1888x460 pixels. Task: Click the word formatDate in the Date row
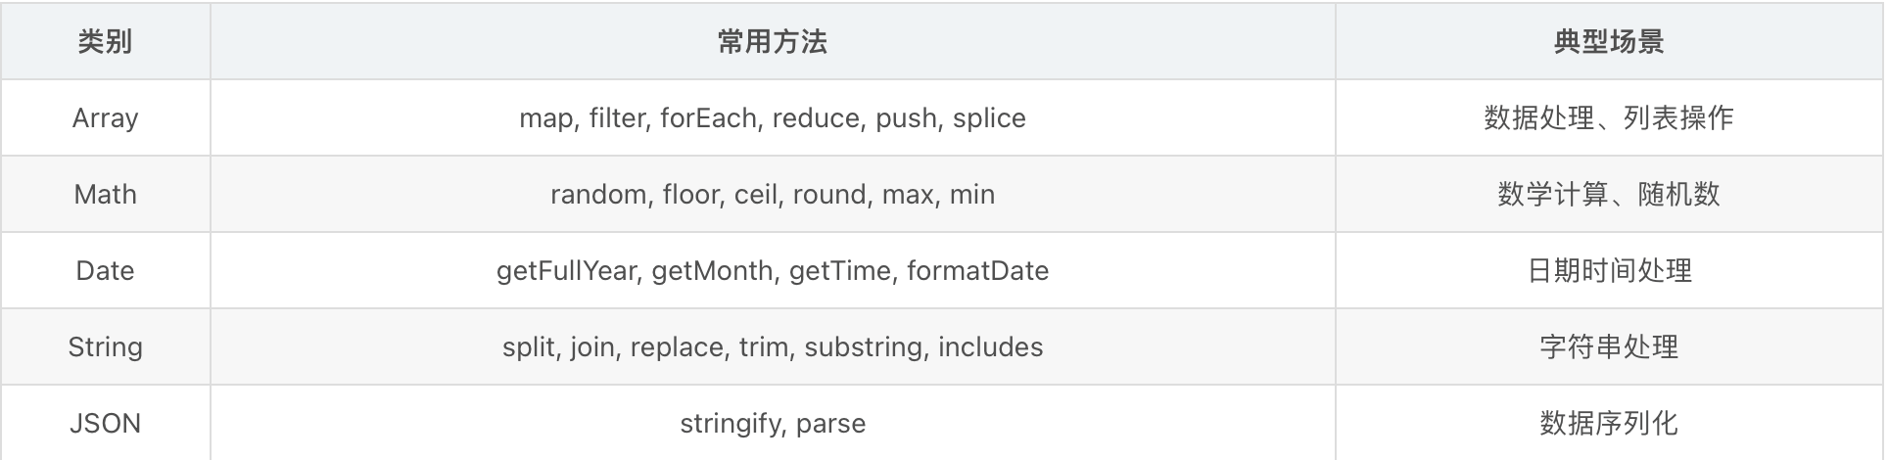click(977, 271)
